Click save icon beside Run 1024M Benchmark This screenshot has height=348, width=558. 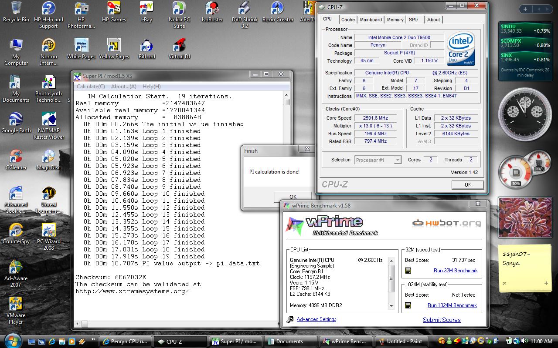pyautogui.click(x=408, y=305)
